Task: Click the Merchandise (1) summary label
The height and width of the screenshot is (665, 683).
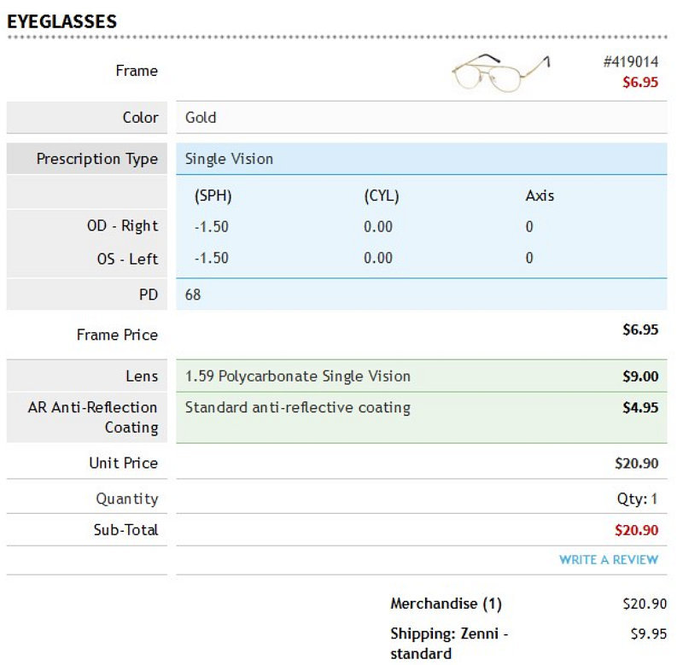Action: pyautogui.click(x=446, y=604)
